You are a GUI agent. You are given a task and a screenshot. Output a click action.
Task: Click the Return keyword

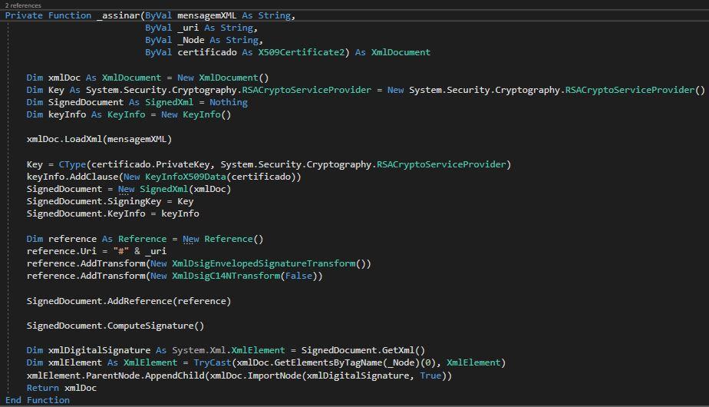click(43, 388)
